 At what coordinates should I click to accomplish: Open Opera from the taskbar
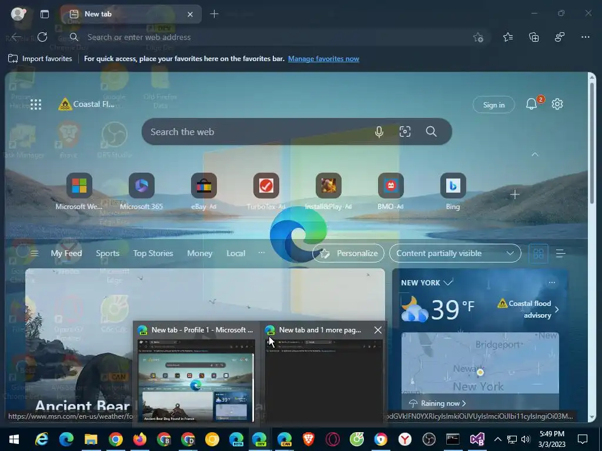pyautogui.click(x=333, y=439)
